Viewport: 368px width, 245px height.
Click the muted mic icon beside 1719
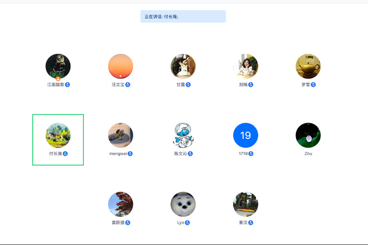tap(251, 154)
